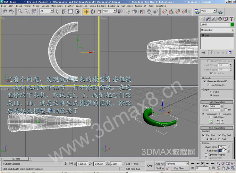Screen dimensions: 236x173
Task: Collapse the Path Parameters rollout
Action: tap(217, 102)
